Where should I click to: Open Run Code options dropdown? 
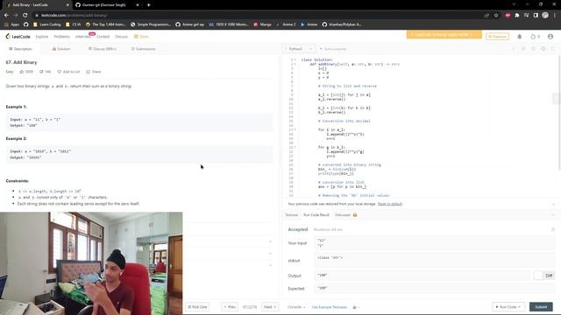(520, 307)
